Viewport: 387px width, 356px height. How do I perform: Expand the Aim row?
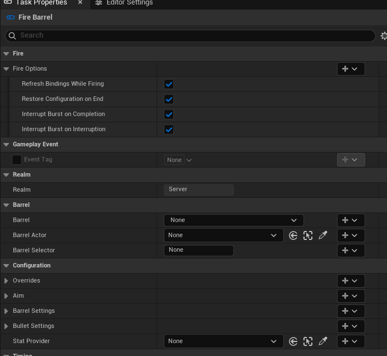pos(6,296)
